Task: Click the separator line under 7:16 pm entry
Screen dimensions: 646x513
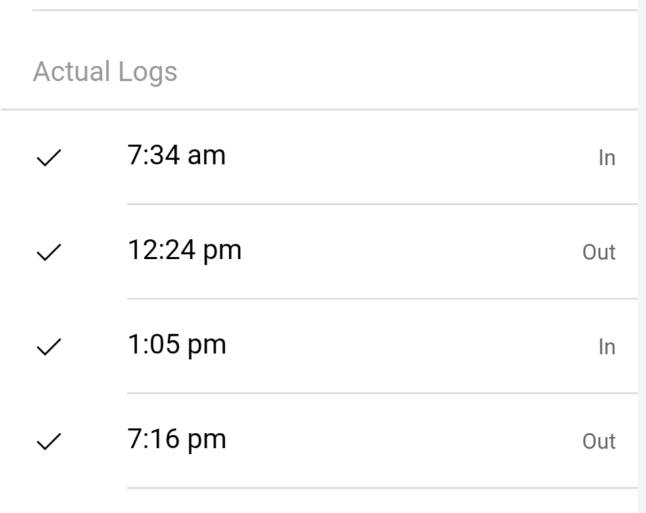Action: pos(381,488)
